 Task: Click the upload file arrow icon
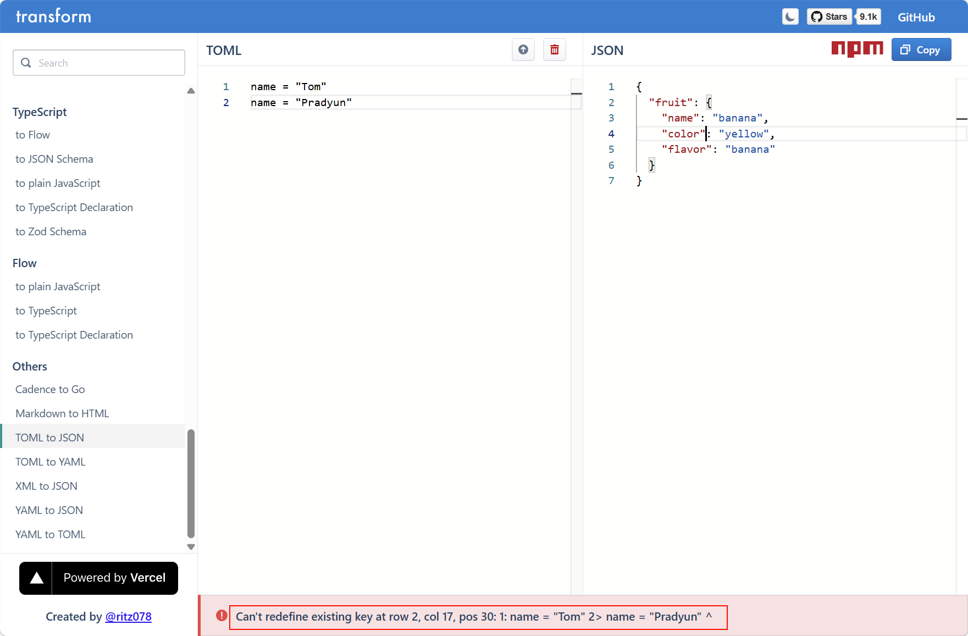(x=523, y=50)
